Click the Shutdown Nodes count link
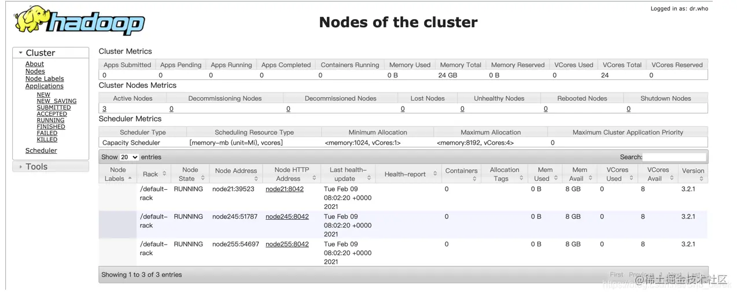This screenshot has width=737, height=295. point(629,109)
